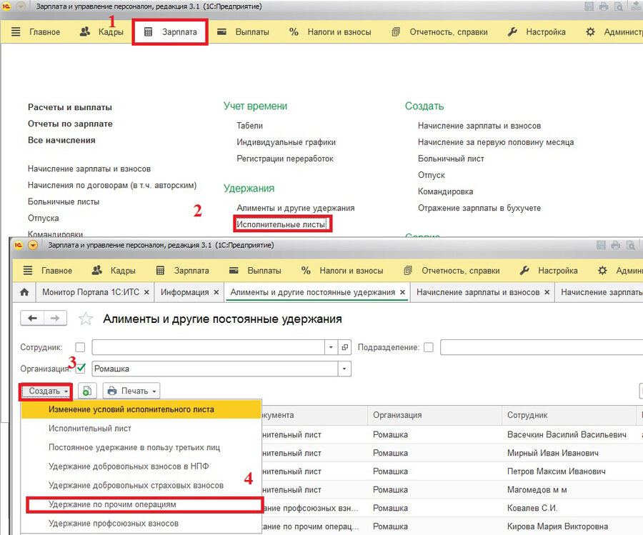Select Исполнительный лист from Создать menu
This screenshot has height=535, width=643.
click(x=141, y=429)
